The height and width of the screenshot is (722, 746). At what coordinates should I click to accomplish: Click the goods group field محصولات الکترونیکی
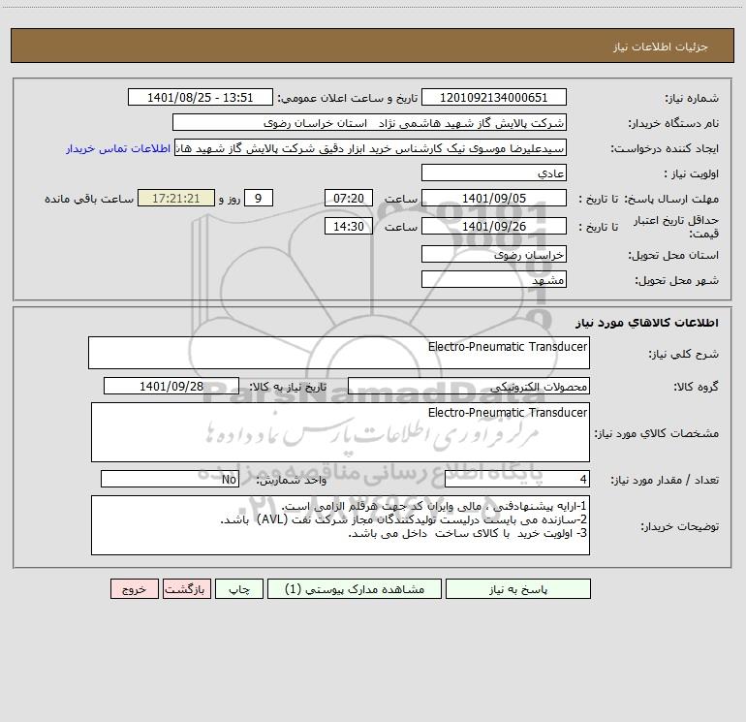pyautogui.click(x=469, y=386)
